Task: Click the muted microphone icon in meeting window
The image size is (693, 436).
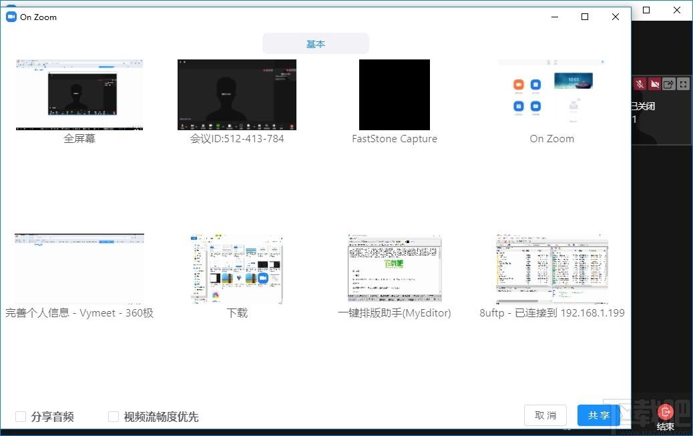Action: [x=639, y=84]
